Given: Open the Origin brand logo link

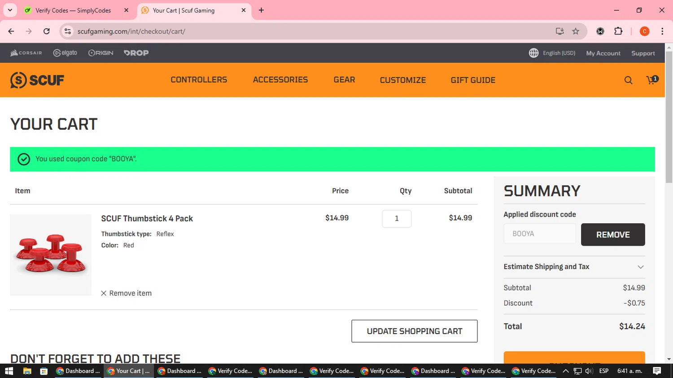Looking at the screenshot, I should tap(101, 53).
